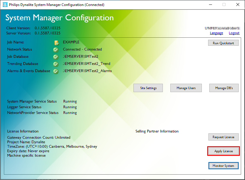Open Site Settings
The height and width of the screenshot is (180, 245).
(x=148, y=88)
